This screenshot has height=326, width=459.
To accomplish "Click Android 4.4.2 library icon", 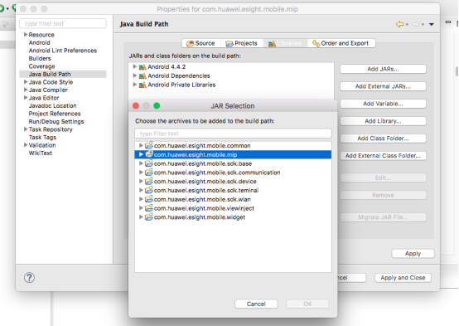I will pos(143,67).
